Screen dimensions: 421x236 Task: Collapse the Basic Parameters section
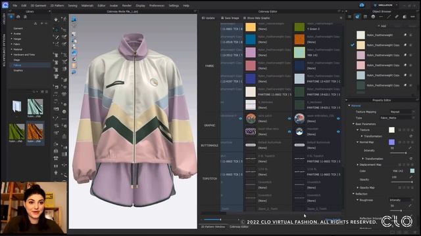click(354, 124)
